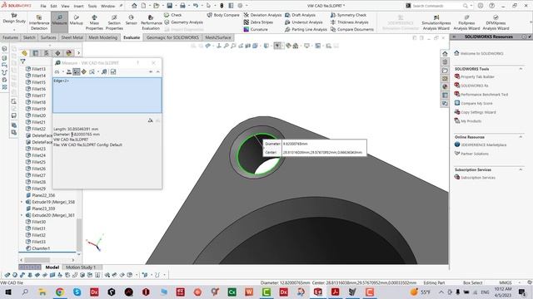Click the Sensor tool
The image size is (533, 299).
[x=132, y=20]
